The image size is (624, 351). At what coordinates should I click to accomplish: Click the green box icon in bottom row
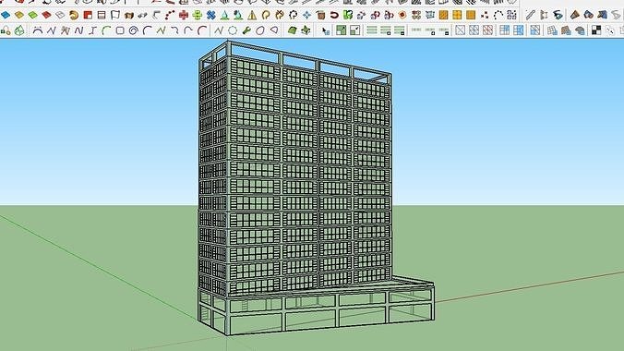292,30
